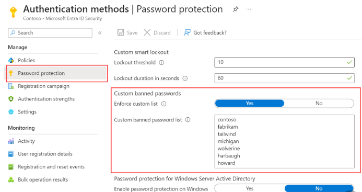Click the Settings gear icon in sidebar
Screen dimensions: 362x192
11,112
